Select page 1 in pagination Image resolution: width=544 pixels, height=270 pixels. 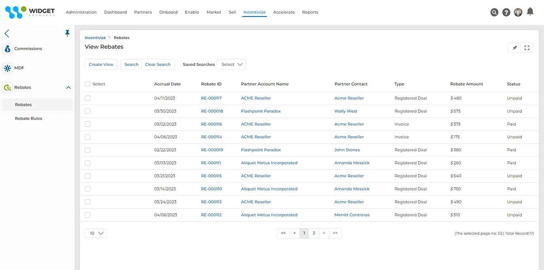click(304, 233)
